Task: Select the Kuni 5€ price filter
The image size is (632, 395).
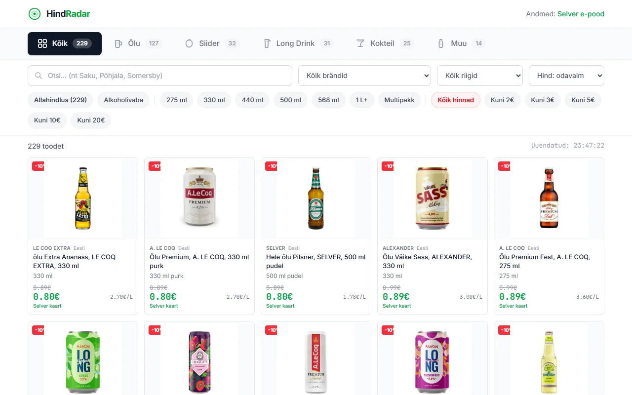Action: (583, 100)
